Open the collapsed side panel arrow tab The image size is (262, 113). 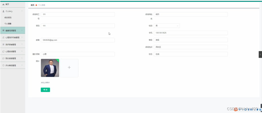[x=260, y=55]
